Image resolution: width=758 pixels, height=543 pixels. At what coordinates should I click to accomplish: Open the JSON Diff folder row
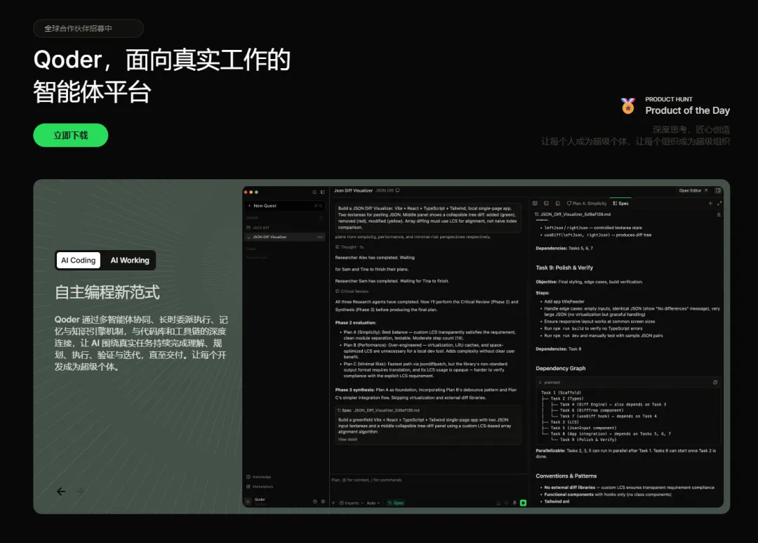pyautogui.click(x=284, y=228)
